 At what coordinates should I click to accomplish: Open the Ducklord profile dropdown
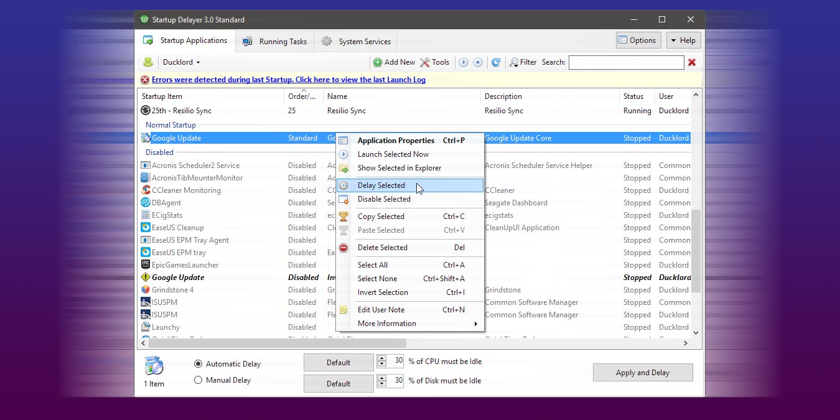180,62
